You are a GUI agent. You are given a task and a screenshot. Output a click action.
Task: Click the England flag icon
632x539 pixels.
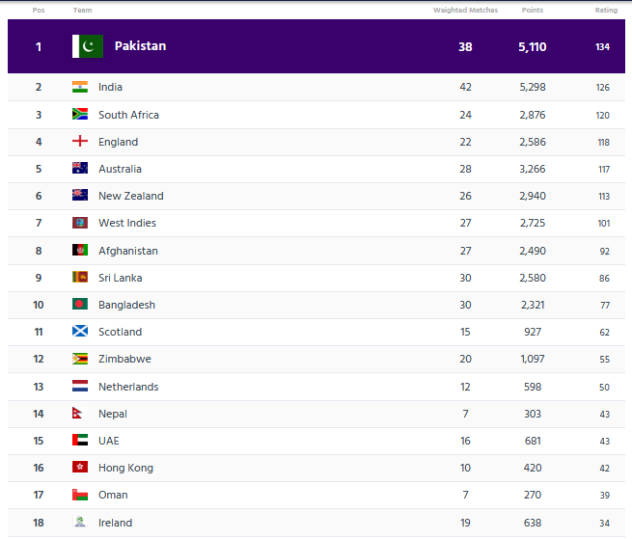[x=80, y=141]
